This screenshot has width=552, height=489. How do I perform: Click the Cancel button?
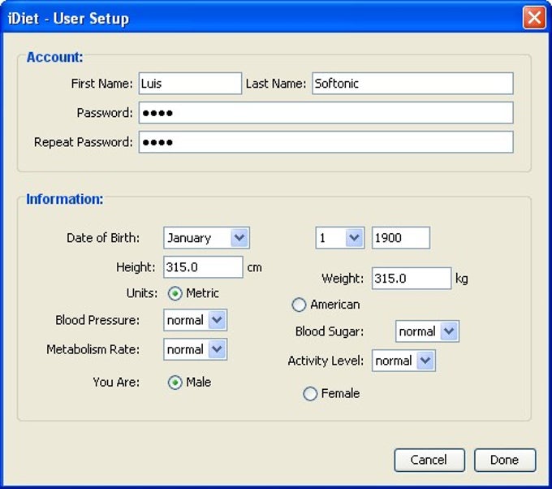(429, 460)
